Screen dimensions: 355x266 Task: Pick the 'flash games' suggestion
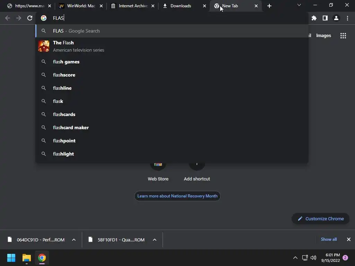(x=172, y=62)
